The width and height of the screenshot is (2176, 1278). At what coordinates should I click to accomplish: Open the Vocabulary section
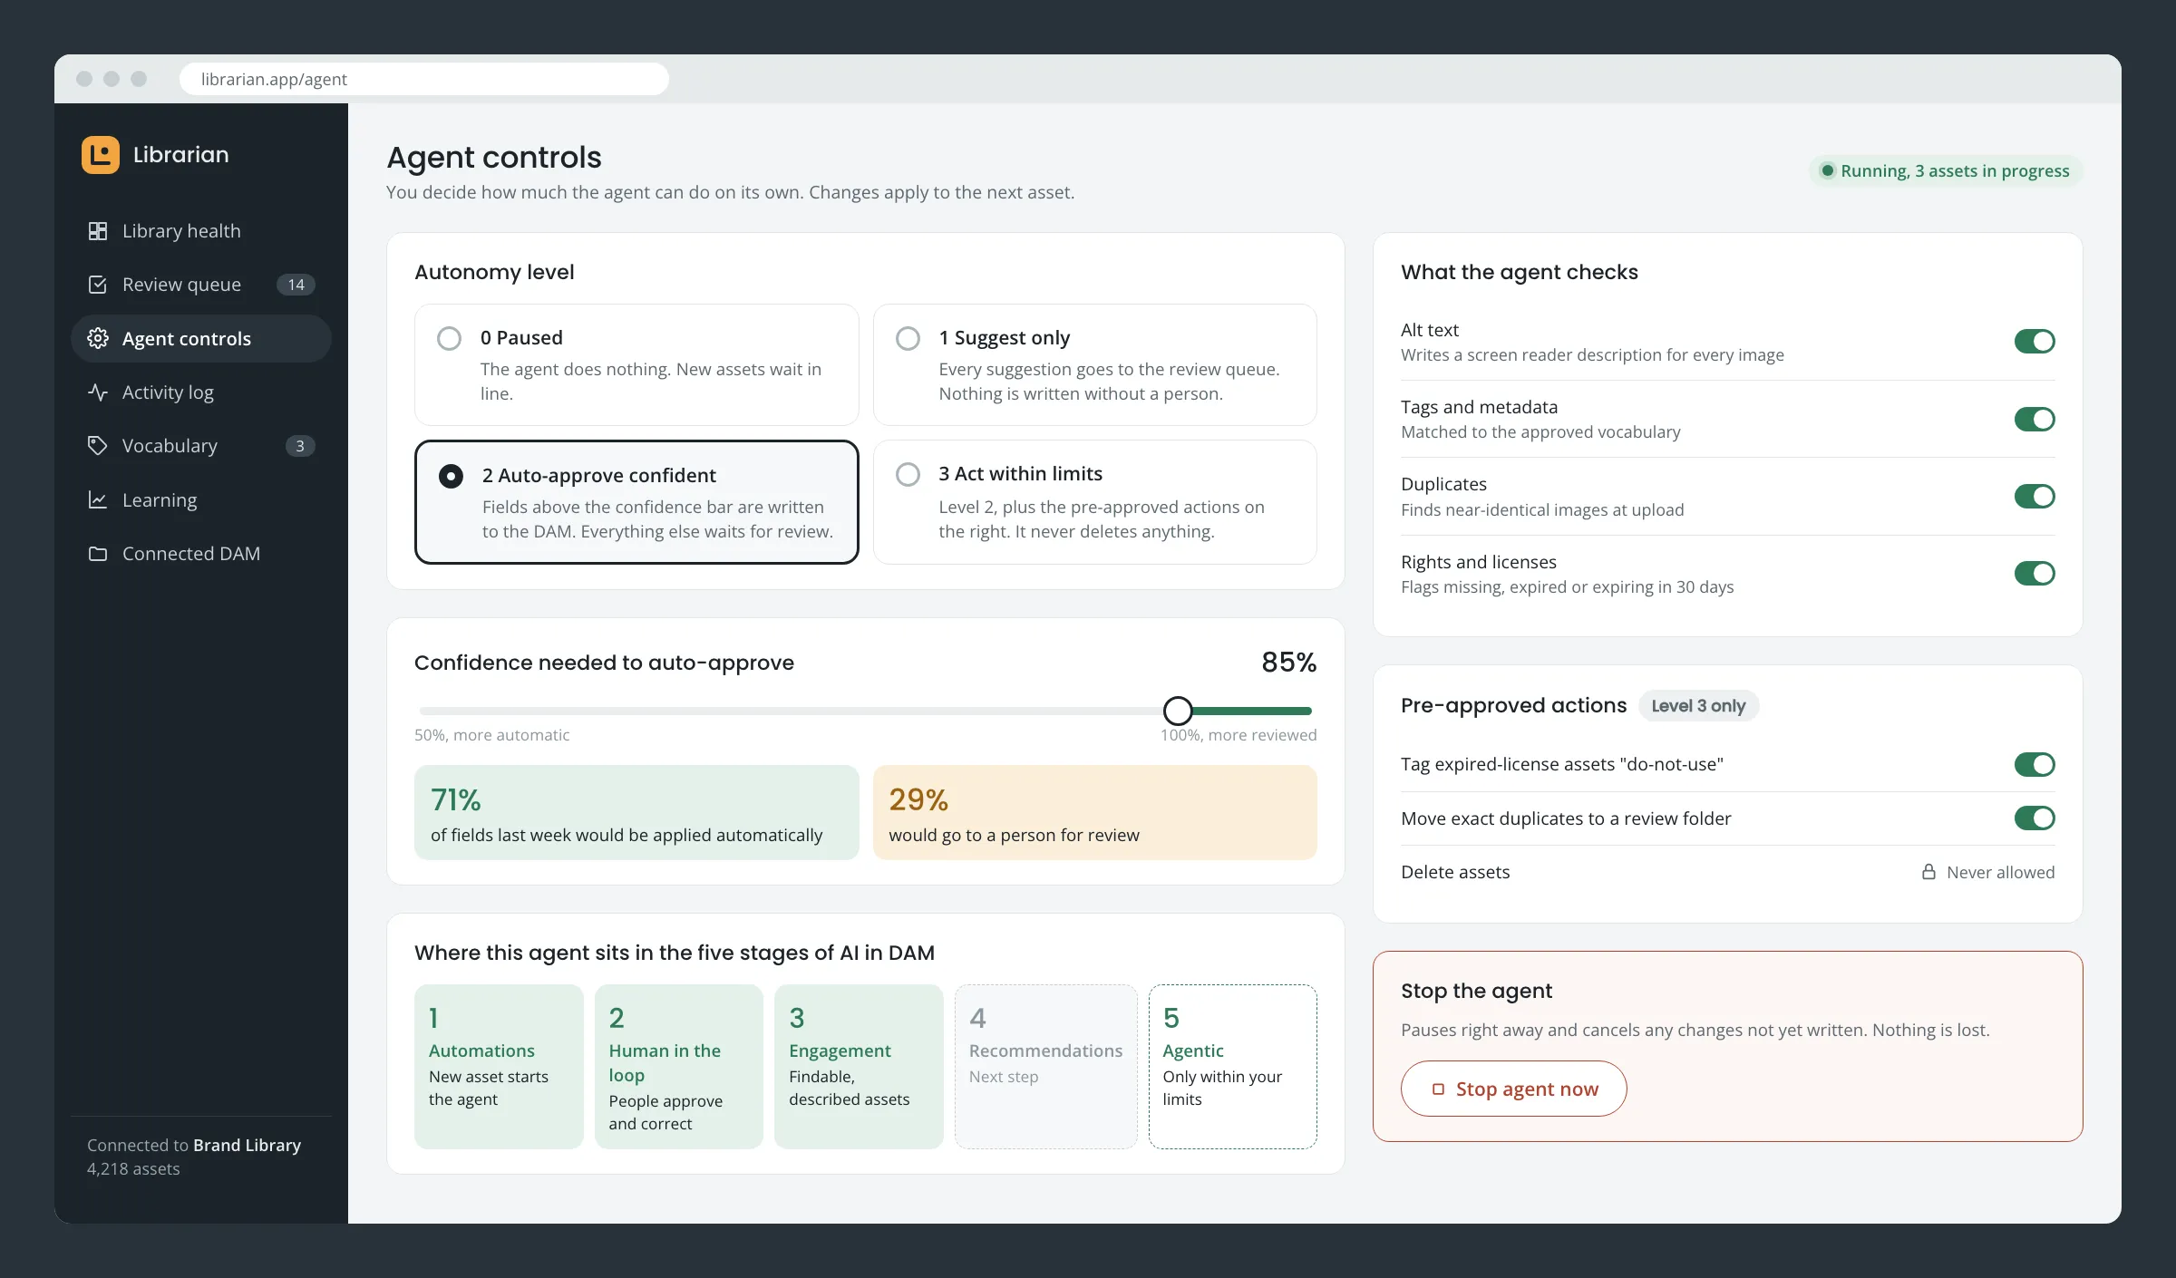(x=201, y=446)
